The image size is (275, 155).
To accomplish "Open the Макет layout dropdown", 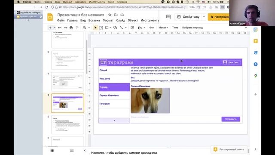I will (163, 28).
